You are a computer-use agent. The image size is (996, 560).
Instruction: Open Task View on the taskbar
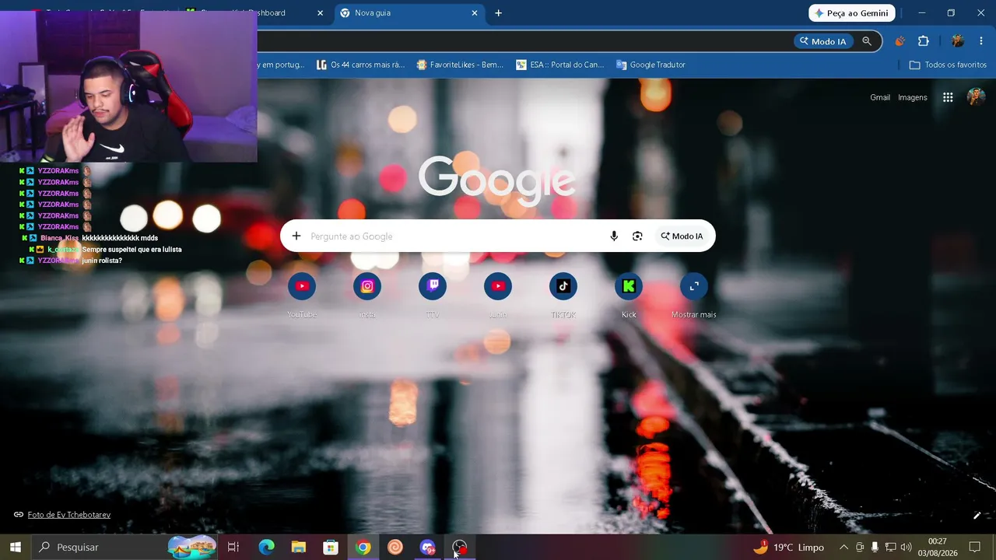[x=233, y=548]
